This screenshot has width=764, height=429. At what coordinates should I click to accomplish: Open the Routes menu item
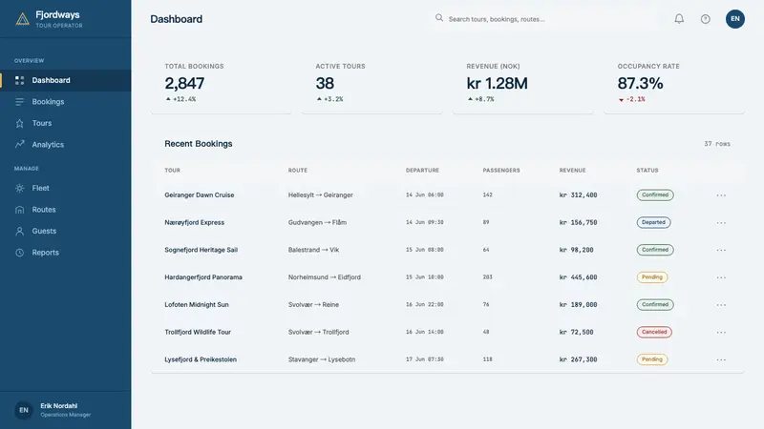(65, 209)
